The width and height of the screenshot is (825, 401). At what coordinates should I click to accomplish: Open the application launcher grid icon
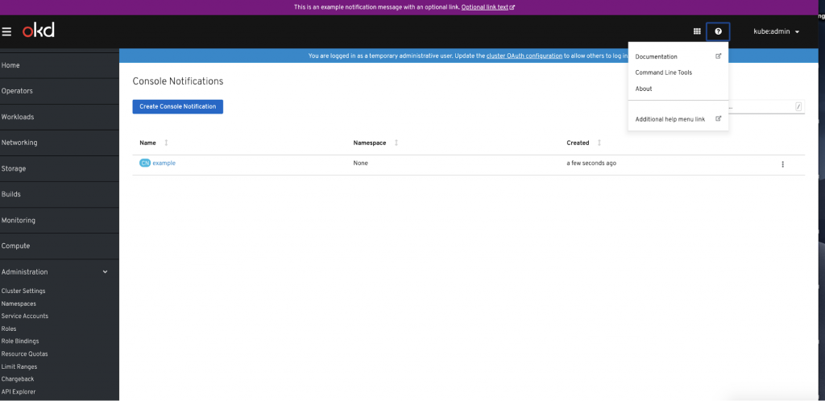(x=697, y=31)
